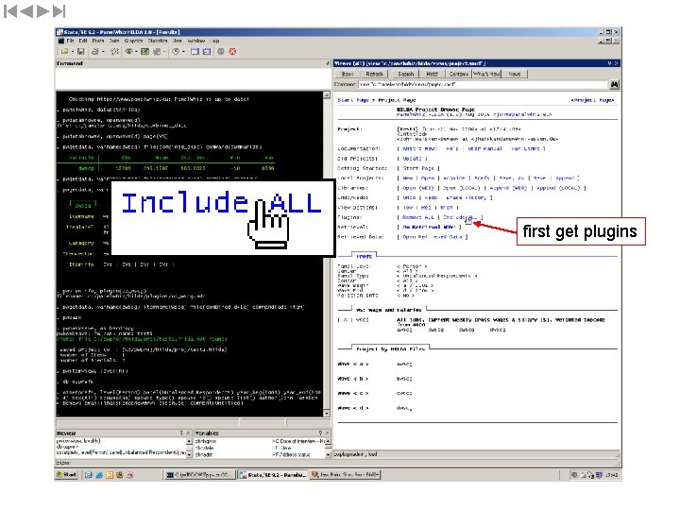Click the Results window scroll down arrow
The image size is (680, 510).
click(327, 414)
